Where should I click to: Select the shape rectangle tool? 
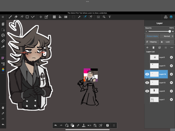pyautogui.click(x=27, y=17)
